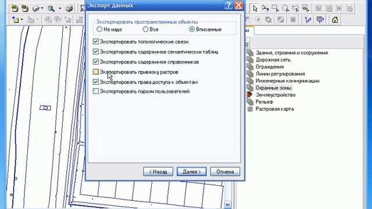
Task: Click the magnifier search tool icon
Action: 51,9
